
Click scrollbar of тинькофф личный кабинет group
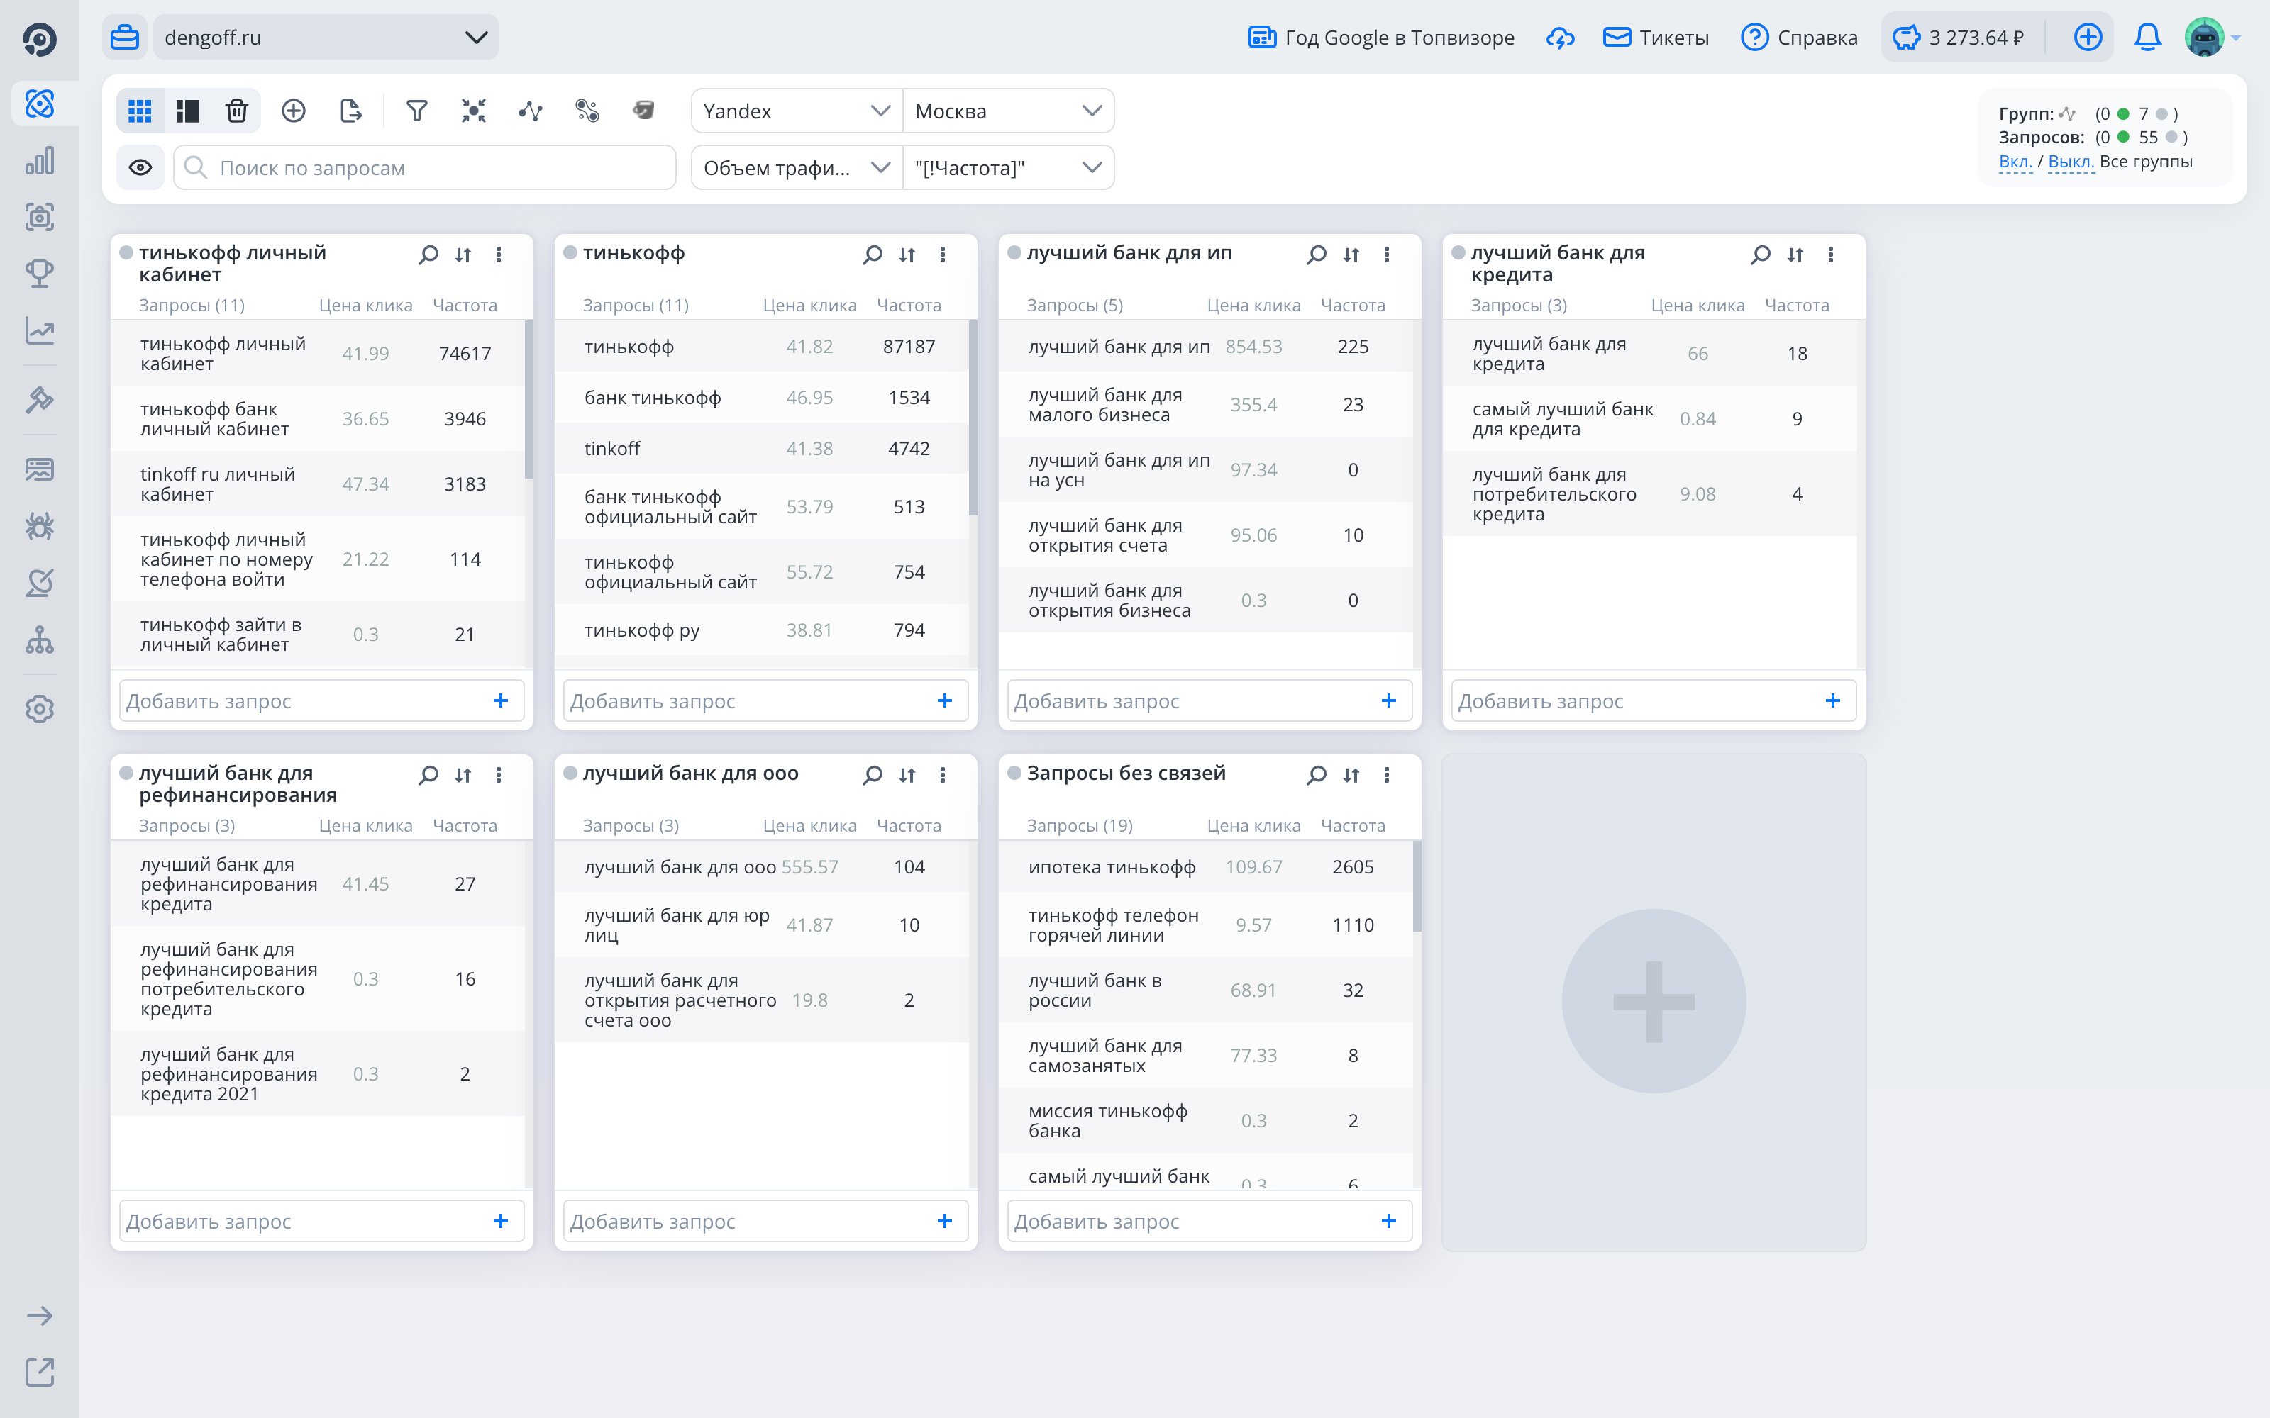[x=529, y=399]
